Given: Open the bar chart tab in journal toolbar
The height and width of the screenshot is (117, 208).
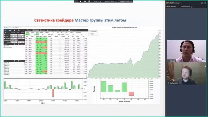Looking at the screenshot, I should pos(71,30).
